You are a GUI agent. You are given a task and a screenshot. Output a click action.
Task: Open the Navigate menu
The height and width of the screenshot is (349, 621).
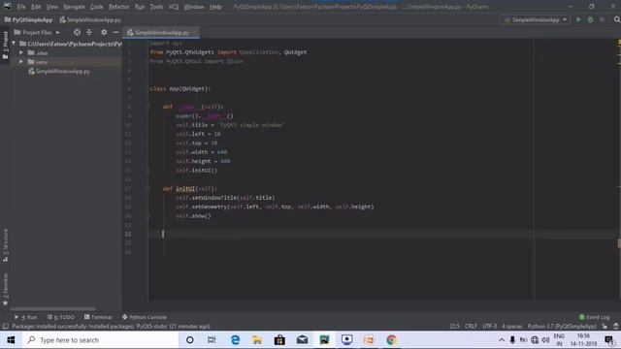point(74,7)
